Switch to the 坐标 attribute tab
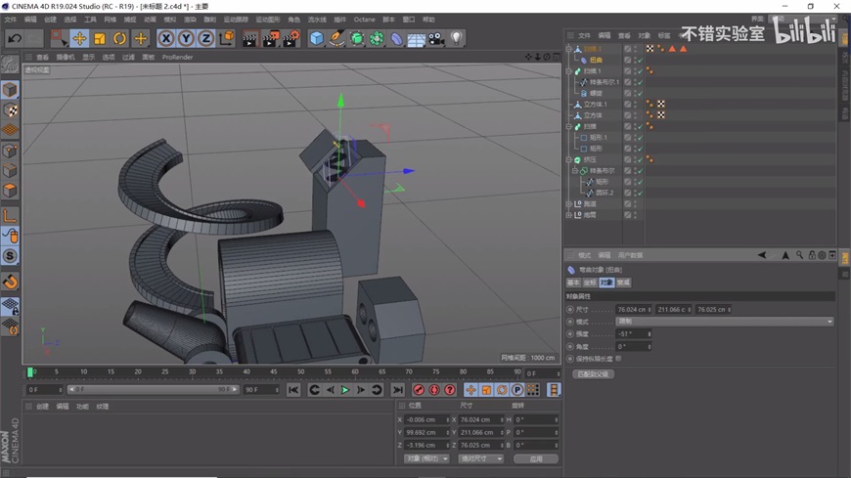This screenshot has width=851, height=478. coord(590,282)
